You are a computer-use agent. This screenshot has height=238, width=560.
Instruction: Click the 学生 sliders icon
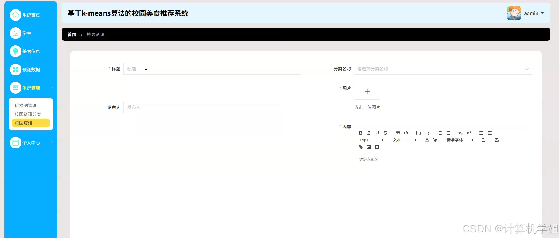click(x=16, y=33)
